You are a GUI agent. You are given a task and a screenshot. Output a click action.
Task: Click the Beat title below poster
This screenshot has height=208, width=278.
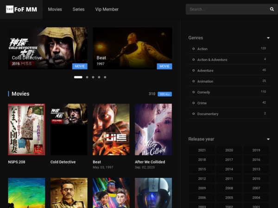(97, 162)
